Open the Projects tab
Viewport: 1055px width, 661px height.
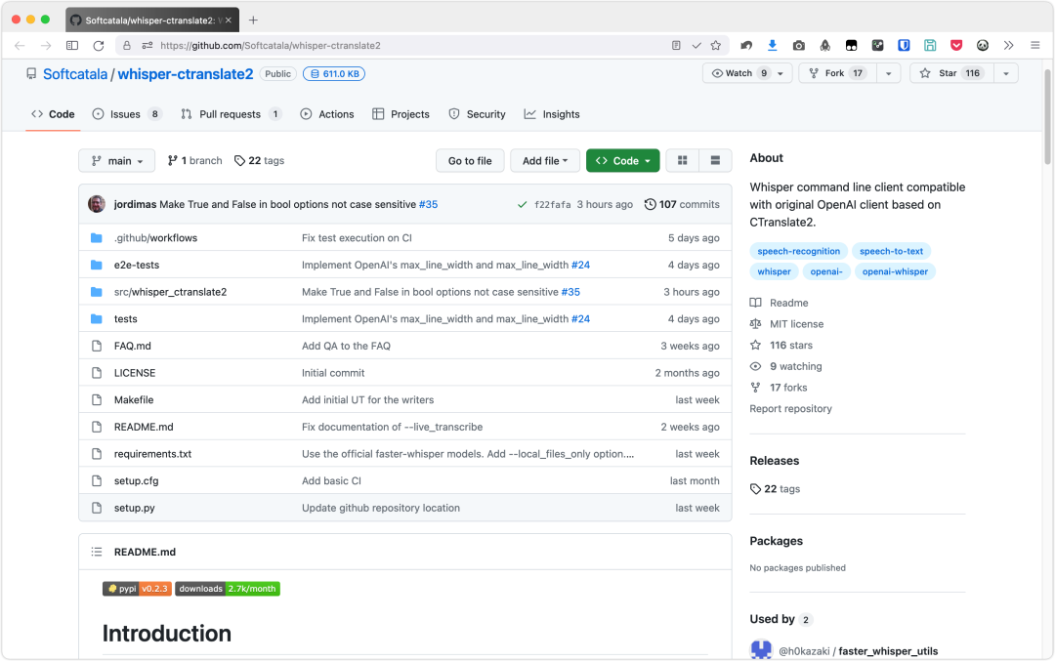tap(401, 114)
